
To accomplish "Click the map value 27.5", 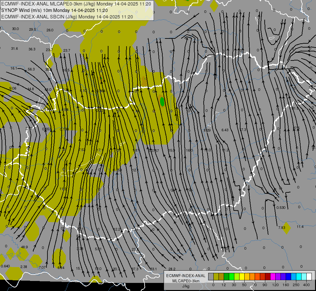I will tap(296, 128).
